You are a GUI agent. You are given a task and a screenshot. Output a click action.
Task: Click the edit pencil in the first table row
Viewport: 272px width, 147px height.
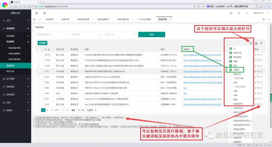[x=256, y=55]
